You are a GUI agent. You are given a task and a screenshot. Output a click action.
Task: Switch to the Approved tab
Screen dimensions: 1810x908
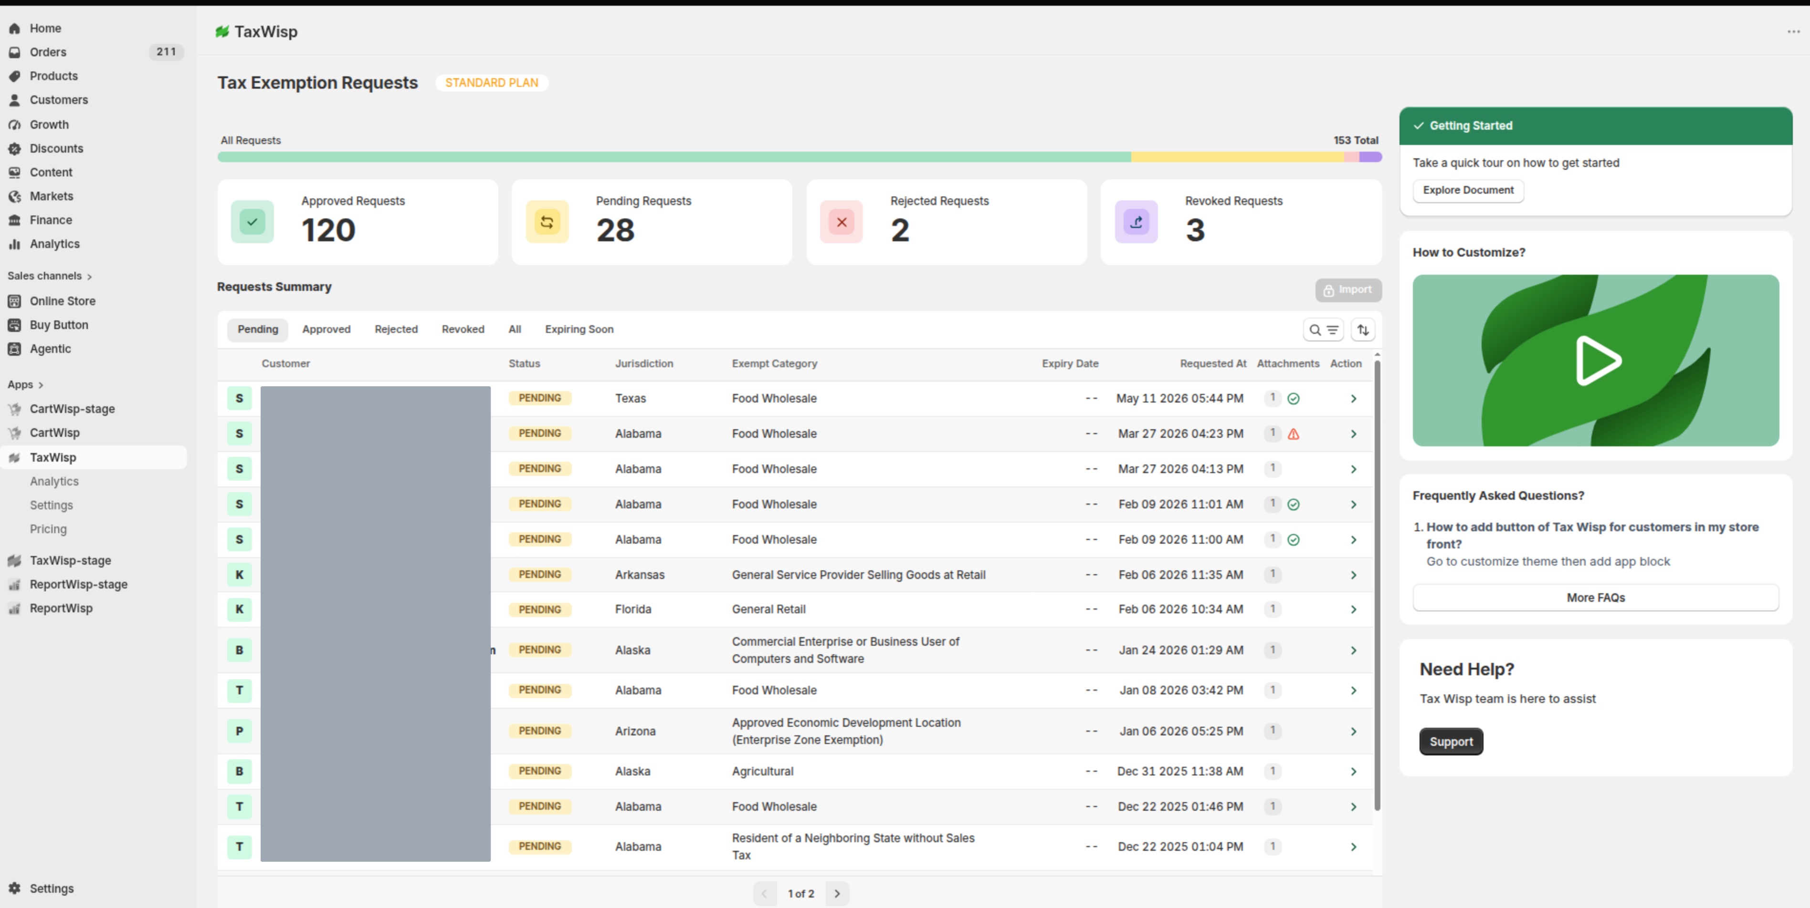point(326,330)
